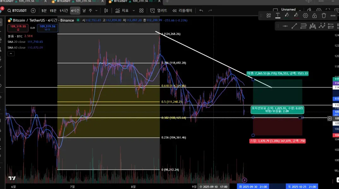This screenshot has width=339, height=189.
Task: Open the BTCUSDT symbol search
Action: tap(17, 11)
